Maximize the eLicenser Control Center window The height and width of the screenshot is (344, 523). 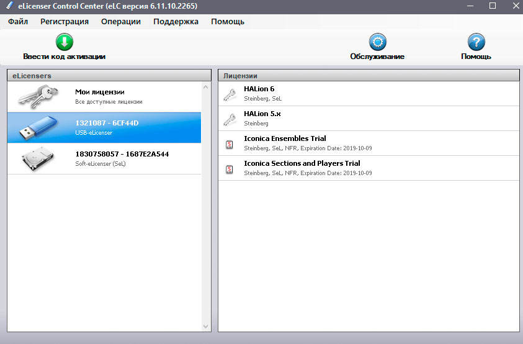pos(493,6)
